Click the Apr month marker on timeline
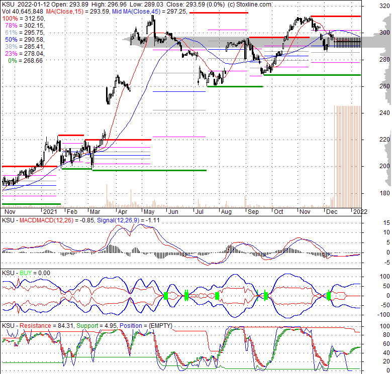Screen dimensions: 392x374 [123, 212]
